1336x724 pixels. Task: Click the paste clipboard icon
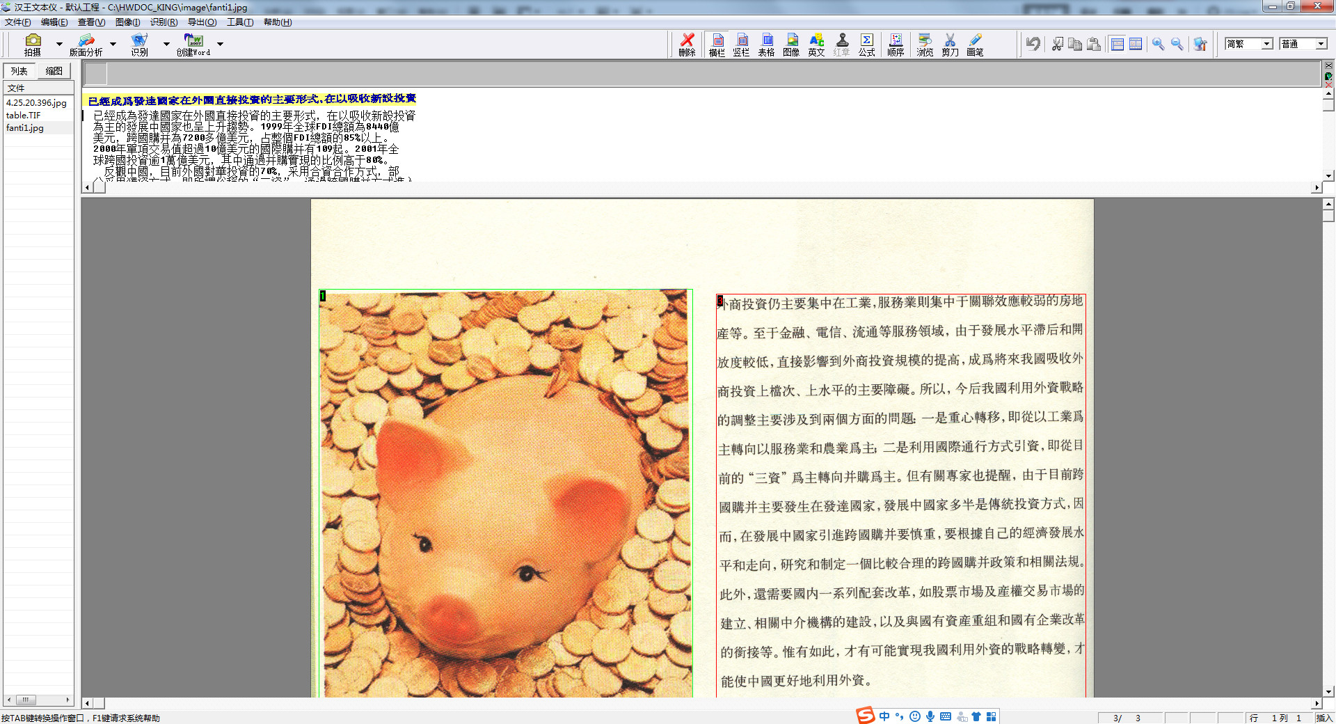[x=1094, y=44]
